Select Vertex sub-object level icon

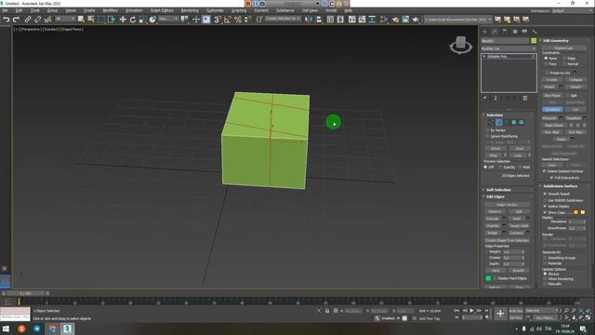coord(492,122)
